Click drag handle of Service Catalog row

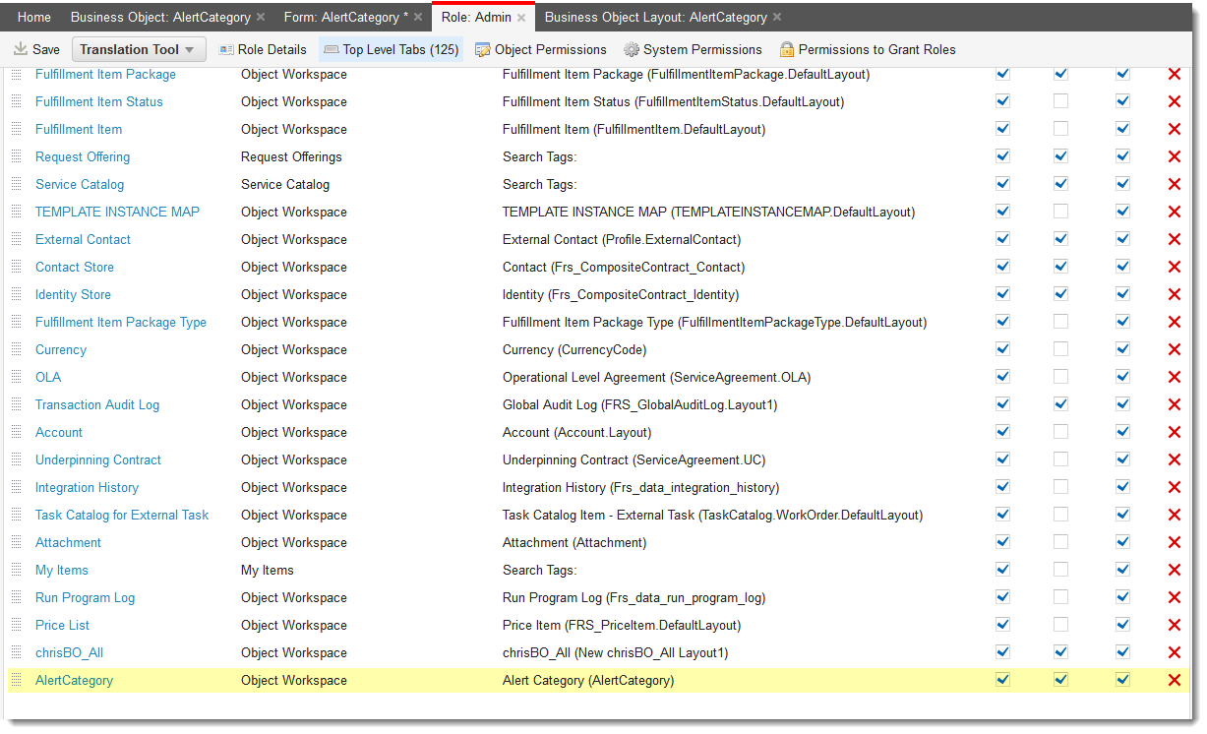(16, 184)
